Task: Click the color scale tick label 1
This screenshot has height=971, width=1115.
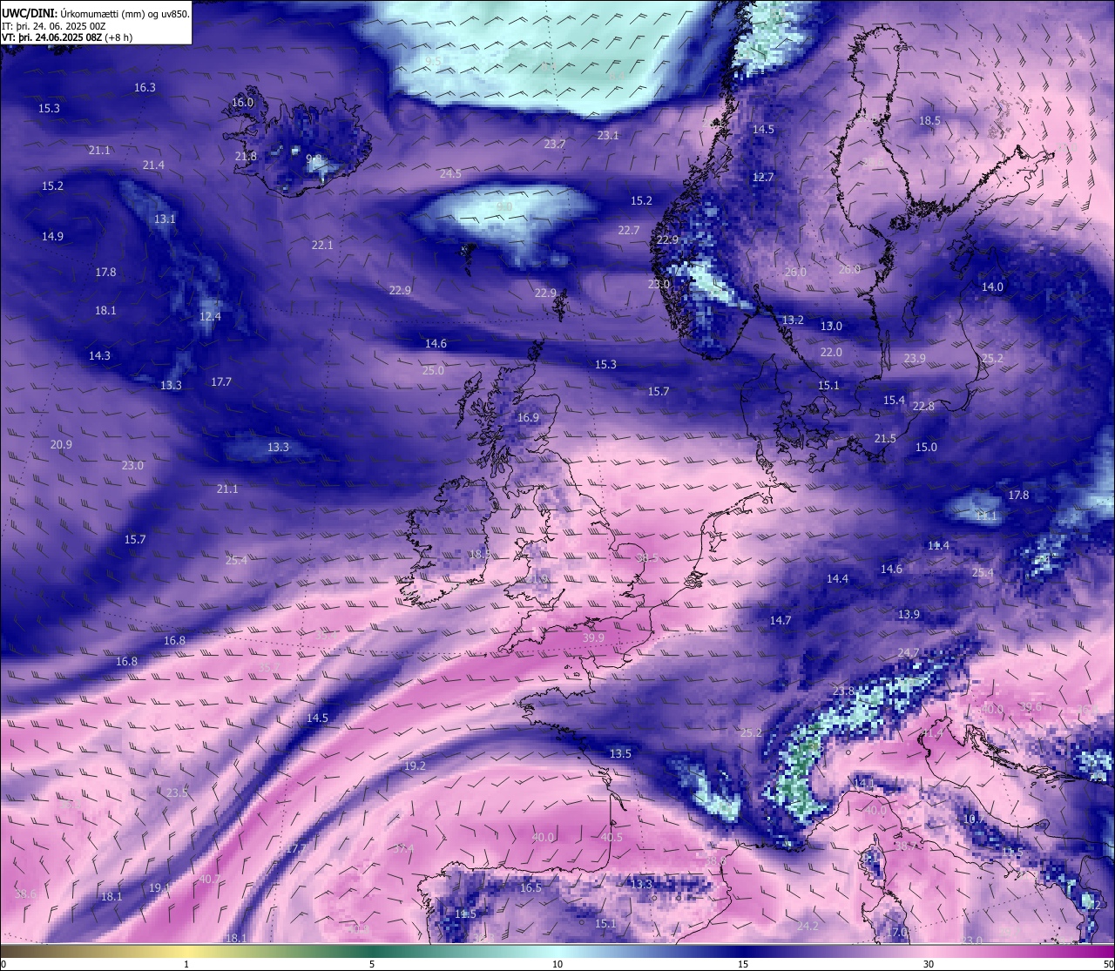Action: click(186, 964)
